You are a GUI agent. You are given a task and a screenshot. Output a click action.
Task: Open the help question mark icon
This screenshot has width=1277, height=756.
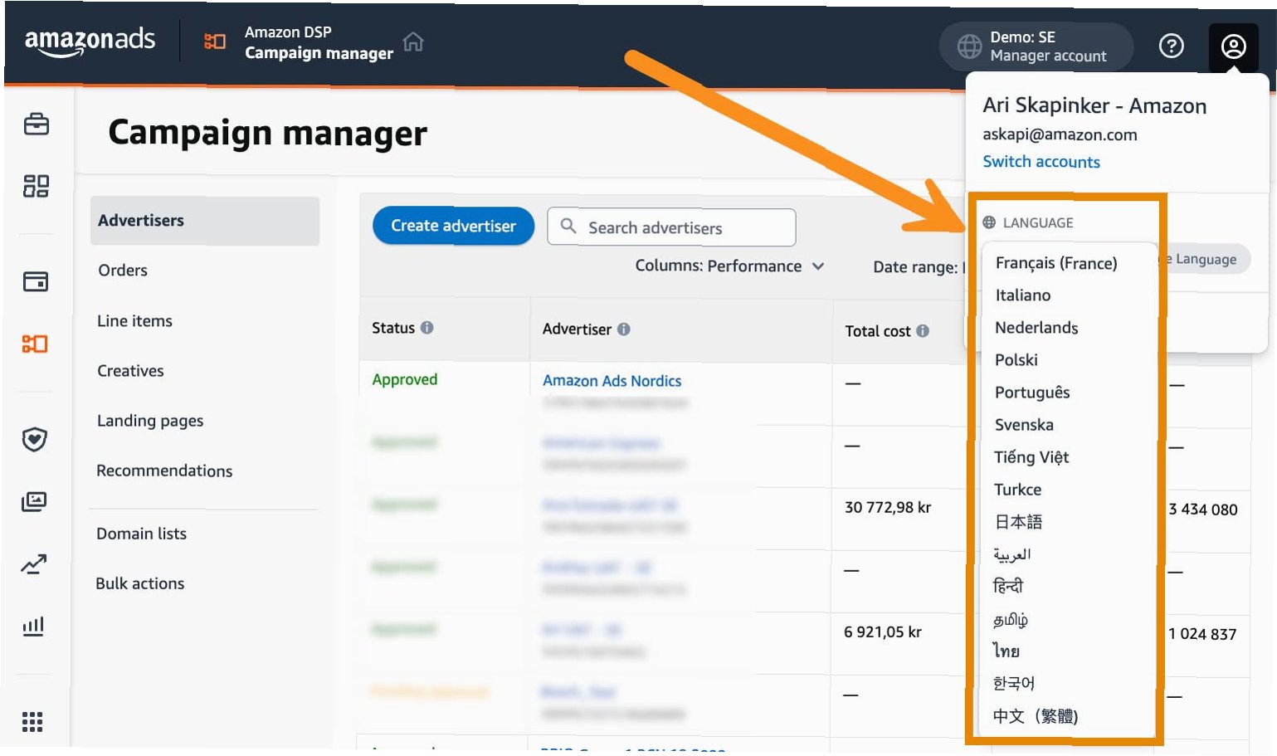1171,46
